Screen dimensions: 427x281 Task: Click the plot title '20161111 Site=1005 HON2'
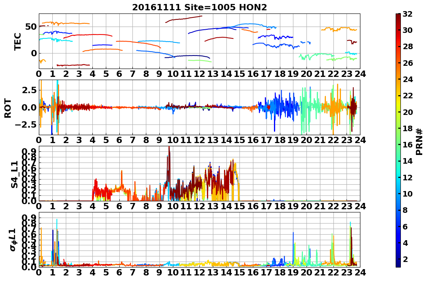tap(199, 8)
